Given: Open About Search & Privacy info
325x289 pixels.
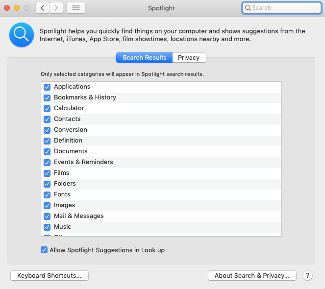Looking at the screenshot, I should (252, 276).
